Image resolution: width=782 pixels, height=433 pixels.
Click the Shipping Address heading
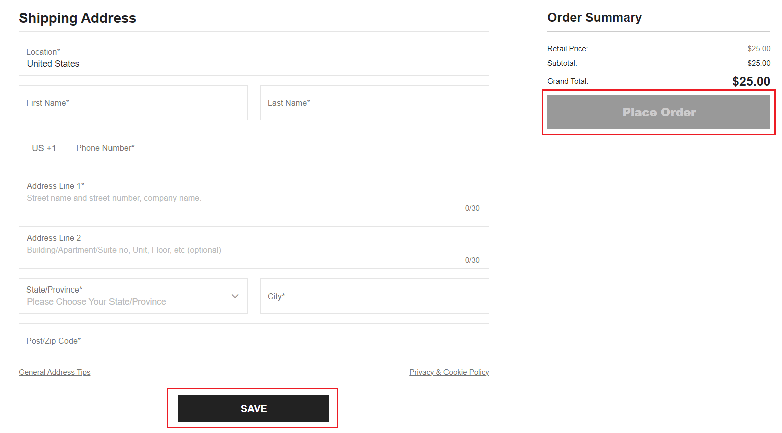77,18
